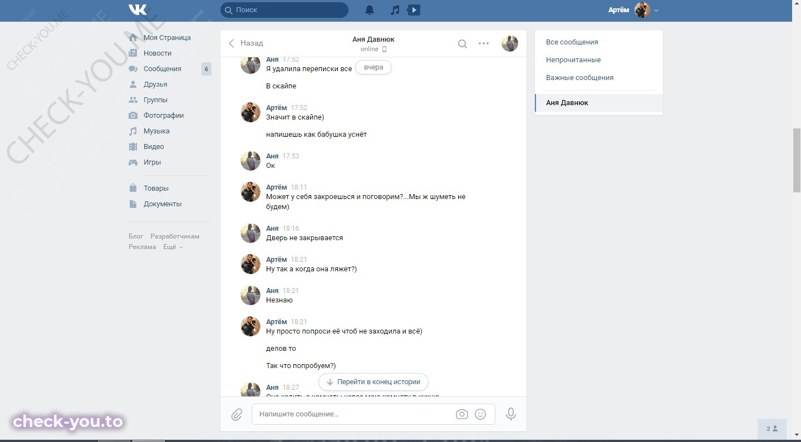Open Игры in the left menu
Screen dimensions: 801x442
pyautogui.click(x=152, y=162)
